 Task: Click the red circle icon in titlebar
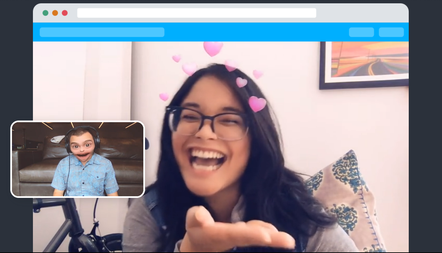click(65, 13)
